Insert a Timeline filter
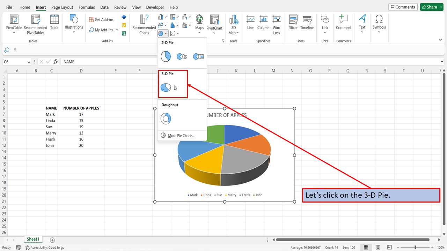 tap(307, 21)
